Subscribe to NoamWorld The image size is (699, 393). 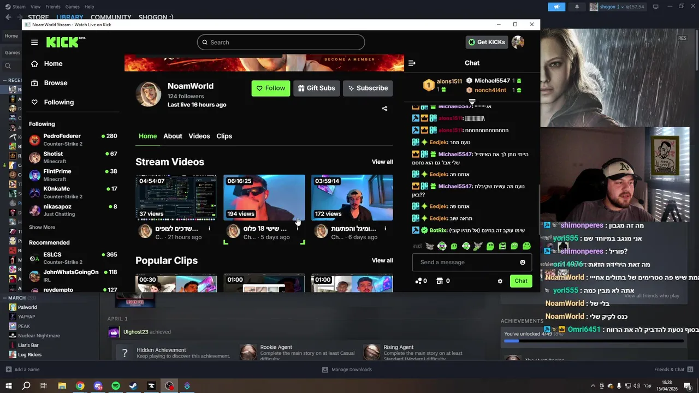368,88
